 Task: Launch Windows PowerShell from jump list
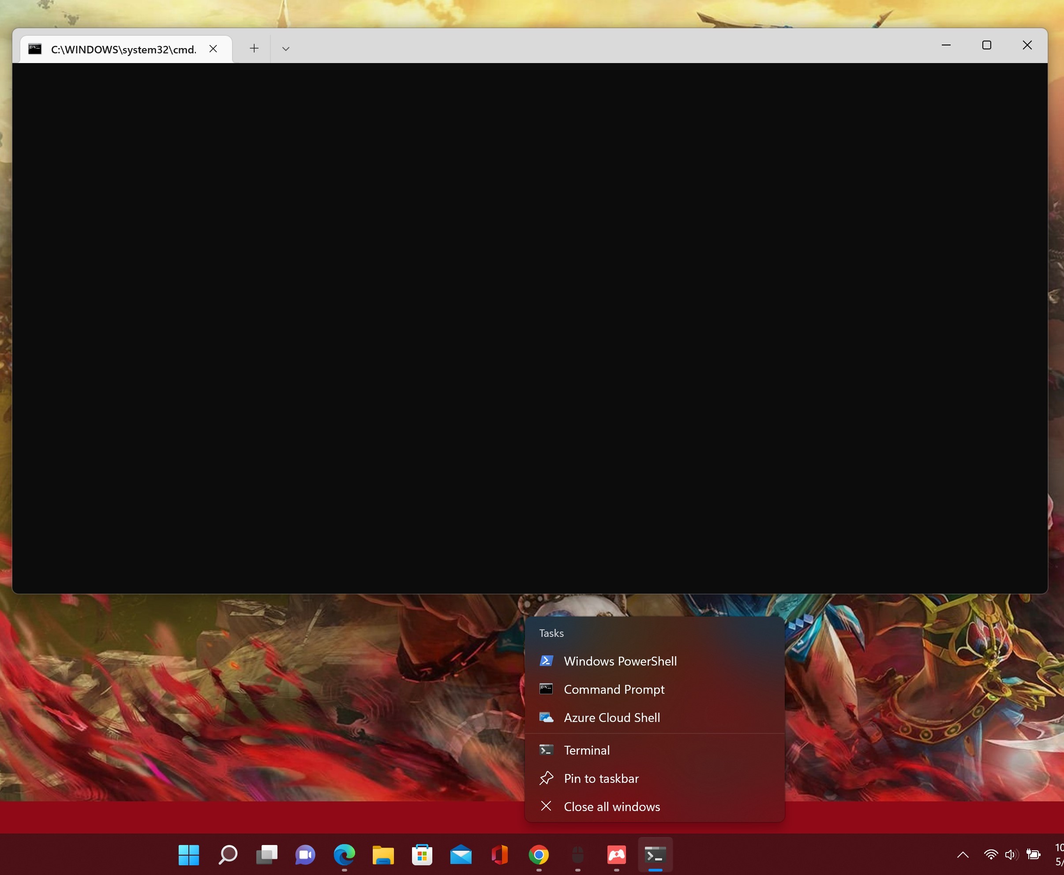click(619, 661)
